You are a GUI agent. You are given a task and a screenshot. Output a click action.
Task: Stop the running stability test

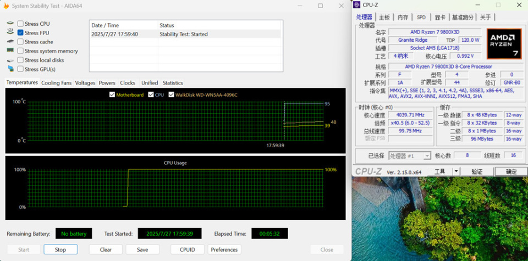[x=61, y=249]
